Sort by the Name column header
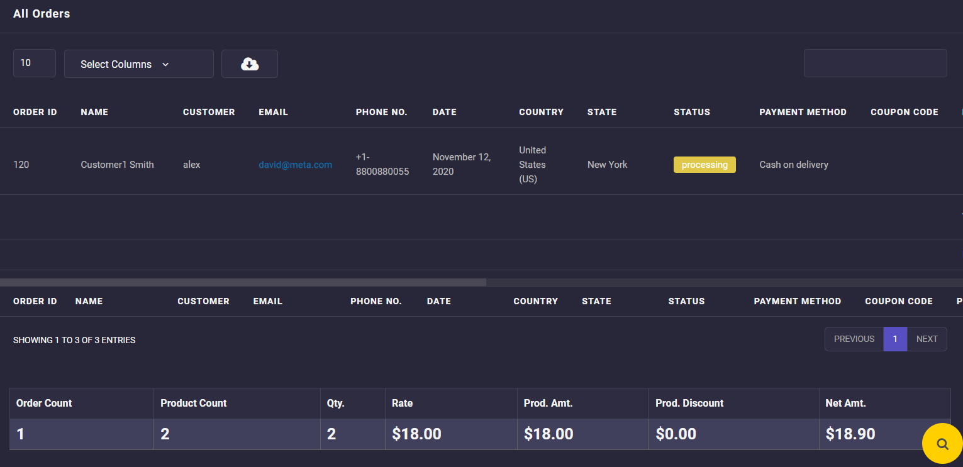 [x=94, y=112]
